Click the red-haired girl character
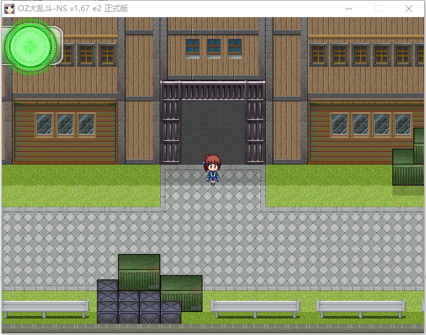This screenshot has width=426, height=335. pyautogui.click(x=212, y=170)
